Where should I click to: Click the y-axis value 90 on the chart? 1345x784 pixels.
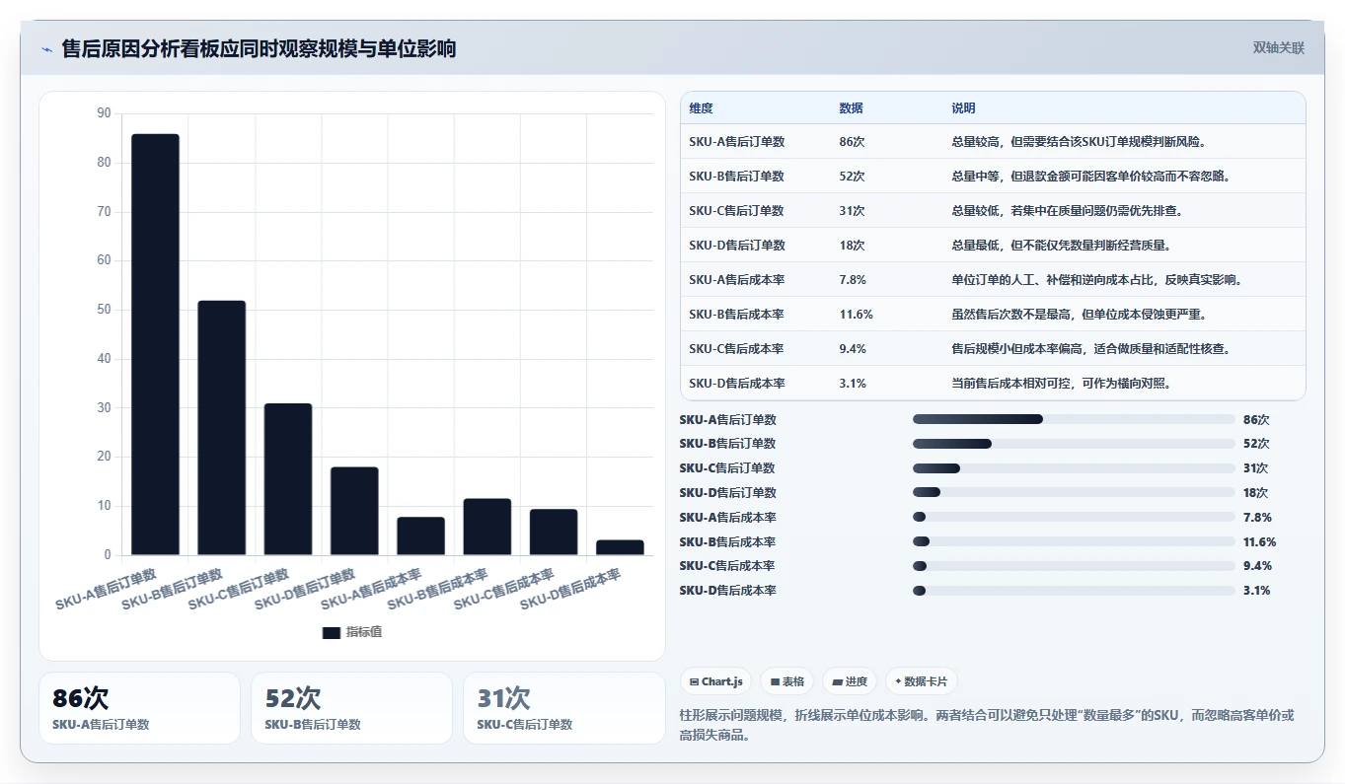(x=104, y=113)
